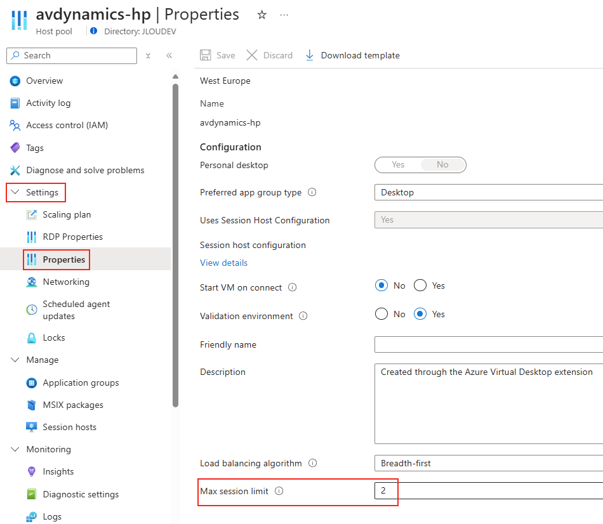Screen dimensions: 603x524
Task: Click the scrollbar up arrow
Action: pos(175,77)
